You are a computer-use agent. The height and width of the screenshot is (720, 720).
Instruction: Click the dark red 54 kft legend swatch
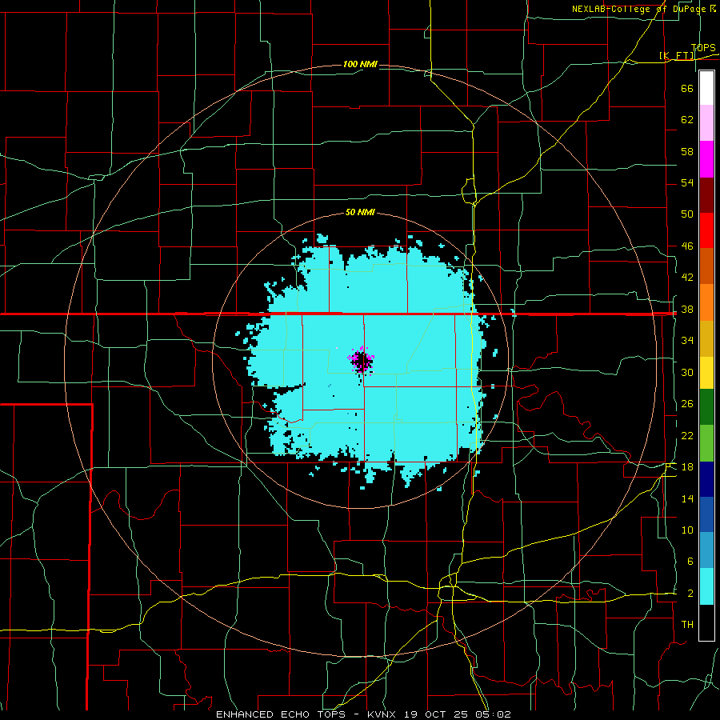[706, 195]
